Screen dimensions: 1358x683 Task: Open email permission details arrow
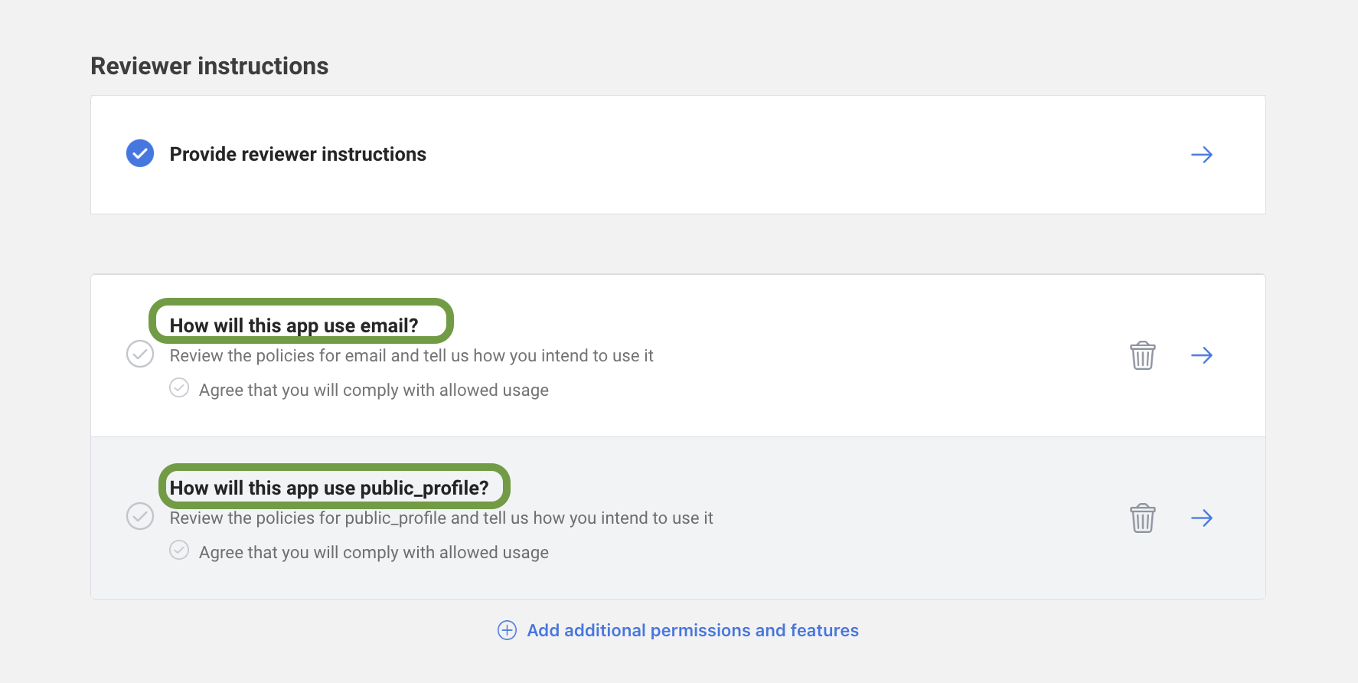[x=1202, y=355]
